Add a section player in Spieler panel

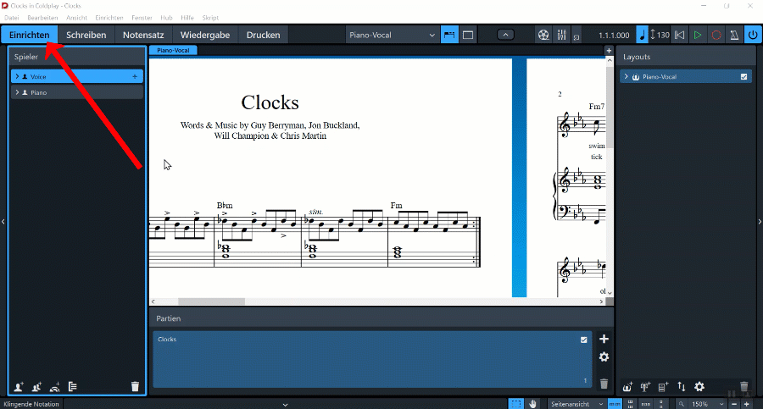click(36, 387)
